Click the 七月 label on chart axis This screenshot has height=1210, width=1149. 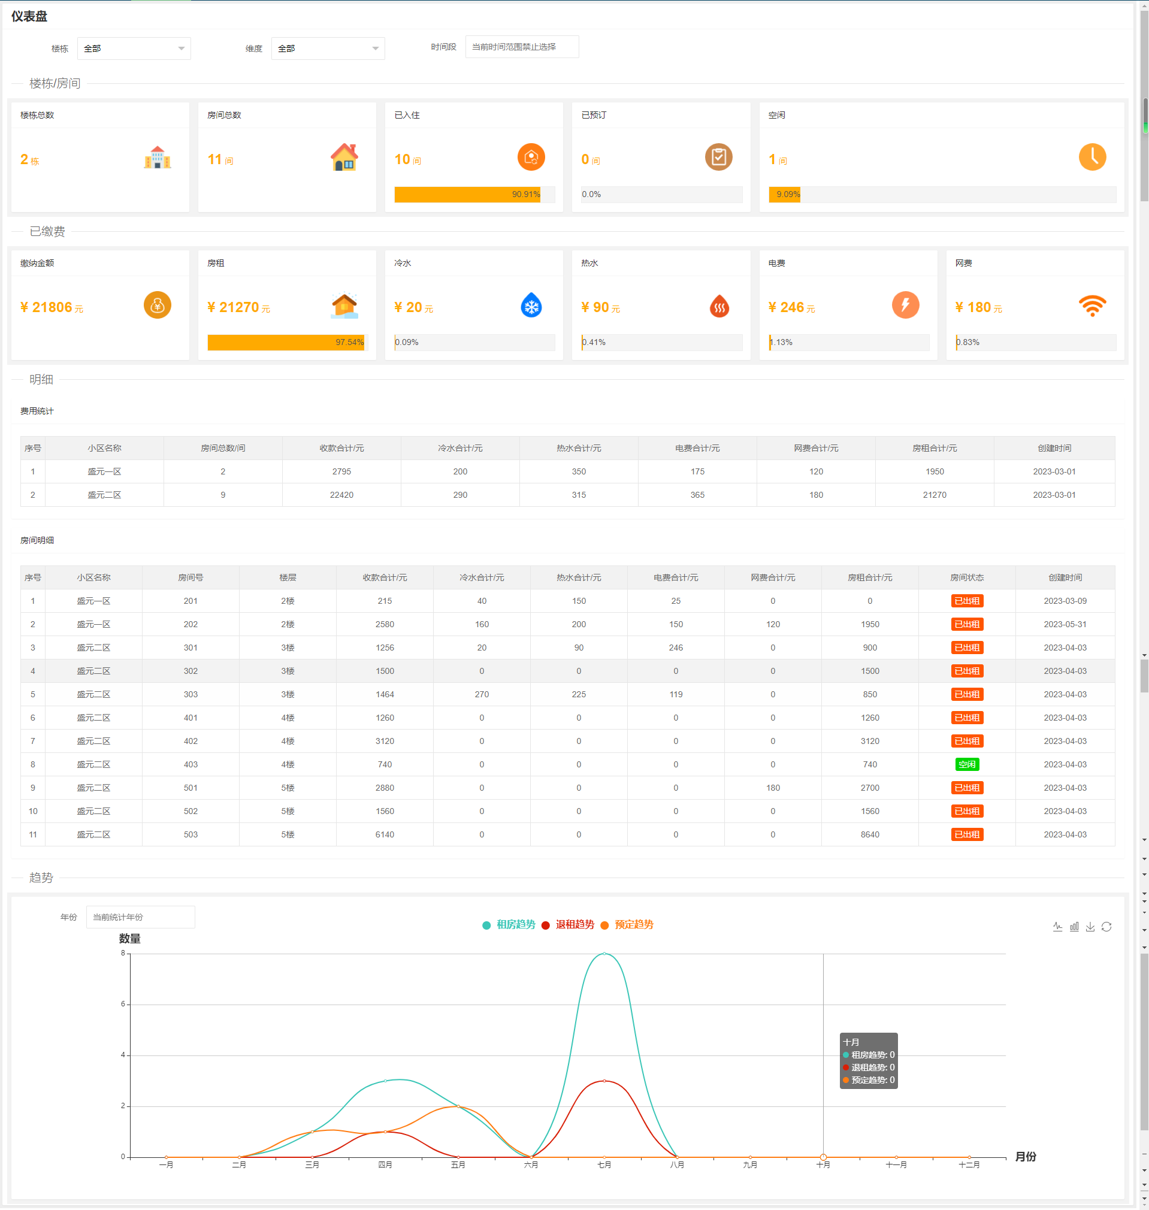pos(604,1164)
